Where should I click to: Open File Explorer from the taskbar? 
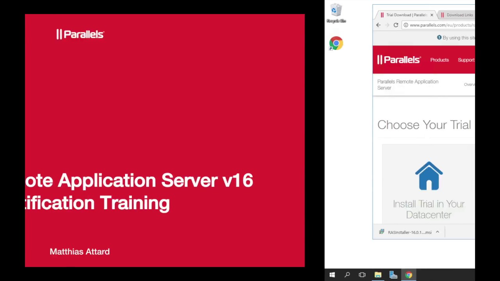(378, 275)
